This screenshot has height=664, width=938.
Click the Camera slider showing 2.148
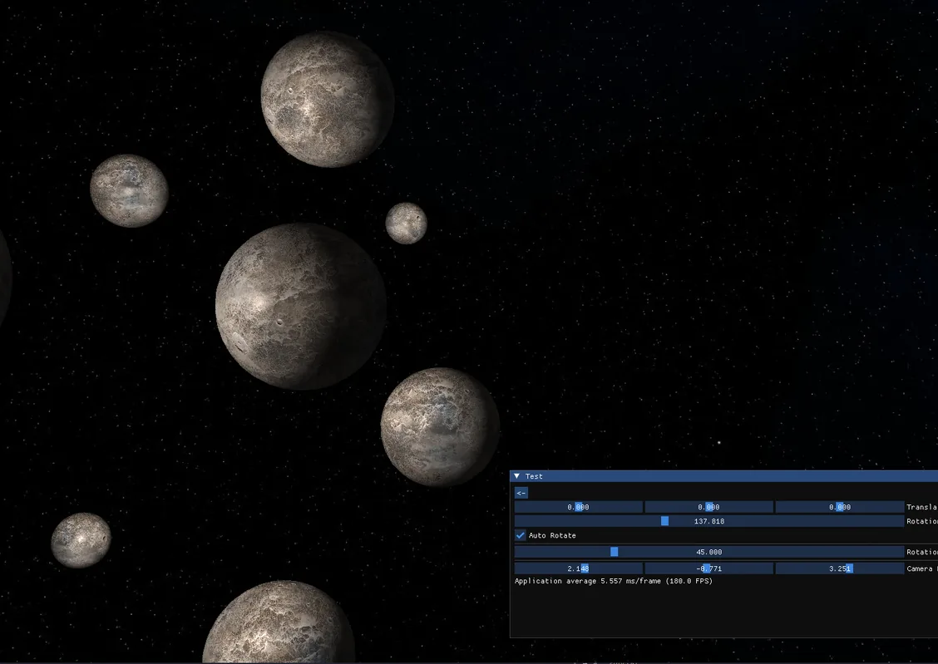(579, 568)
